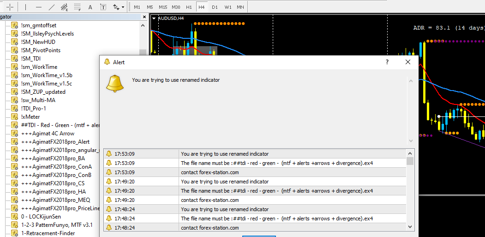This screenshot has width=485, height=237.
Task: Switch chart to M1 timeframe
Action: point(137,7)
